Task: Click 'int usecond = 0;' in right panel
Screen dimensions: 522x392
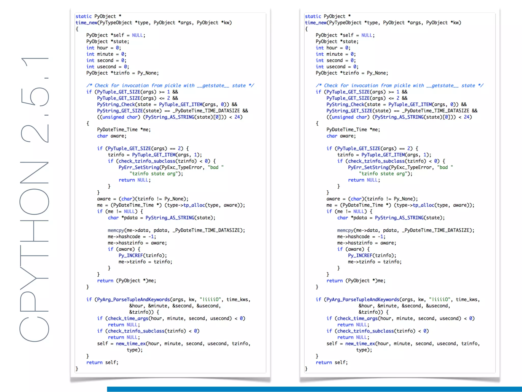Action: click(337, 67)
